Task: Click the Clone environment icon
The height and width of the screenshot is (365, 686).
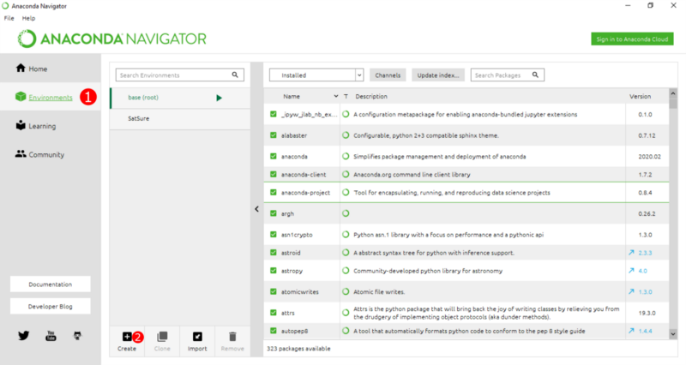Action: (162, 336)
